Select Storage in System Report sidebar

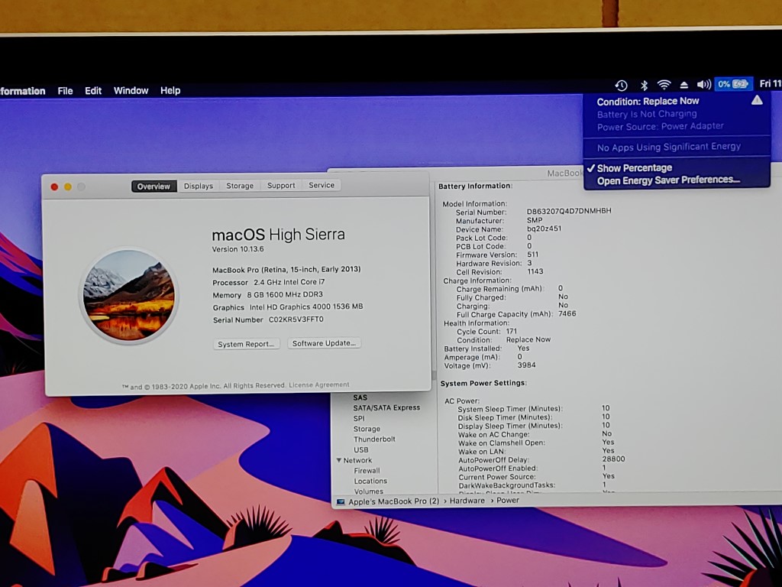pos(367,429)
